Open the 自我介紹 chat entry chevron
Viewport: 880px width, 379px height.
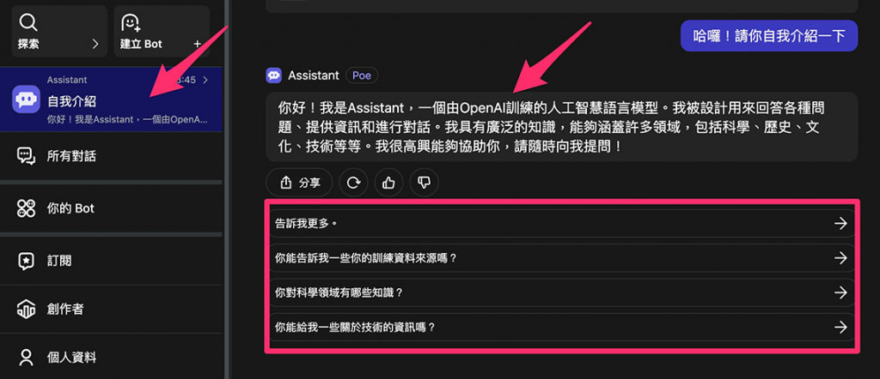click(x=205, y=80)
